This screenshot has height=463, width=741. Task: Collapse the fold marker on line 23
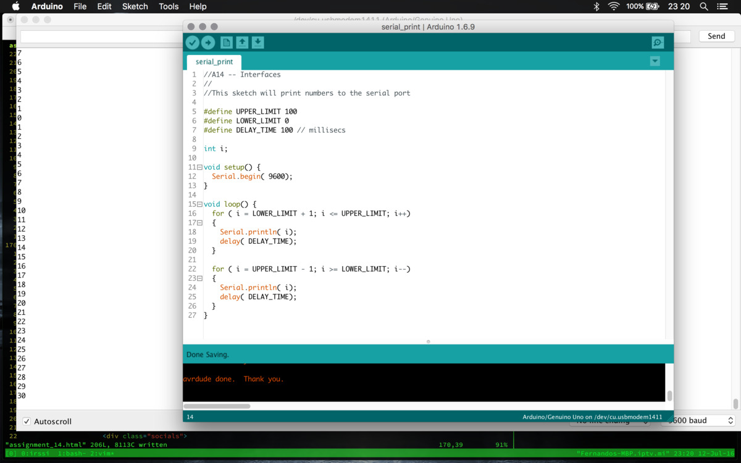click(199, 278)
